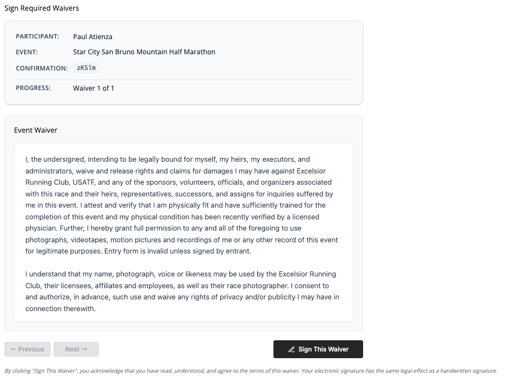The width and height of the screenshot is (506, 380).
Task: Click the Star City San Bruno event name
Action: (144, 52)
